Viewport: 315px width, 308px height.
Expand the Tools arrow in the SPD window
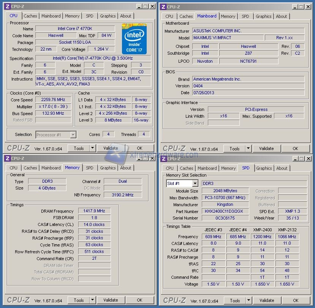click(249, 300)
